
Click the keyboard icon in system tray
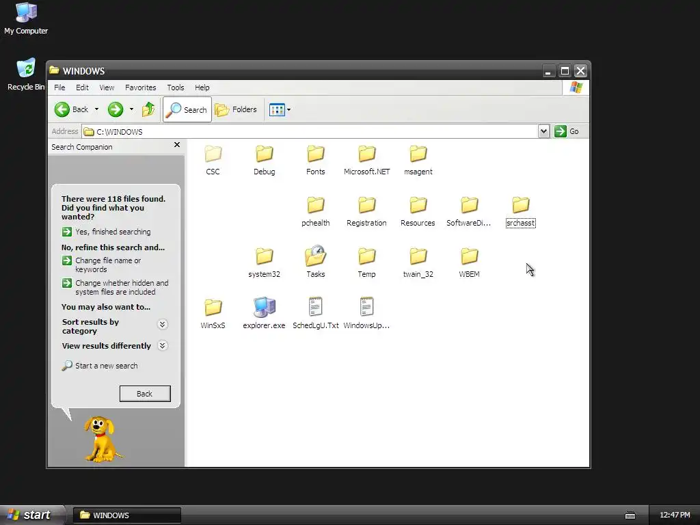point(630,515)
